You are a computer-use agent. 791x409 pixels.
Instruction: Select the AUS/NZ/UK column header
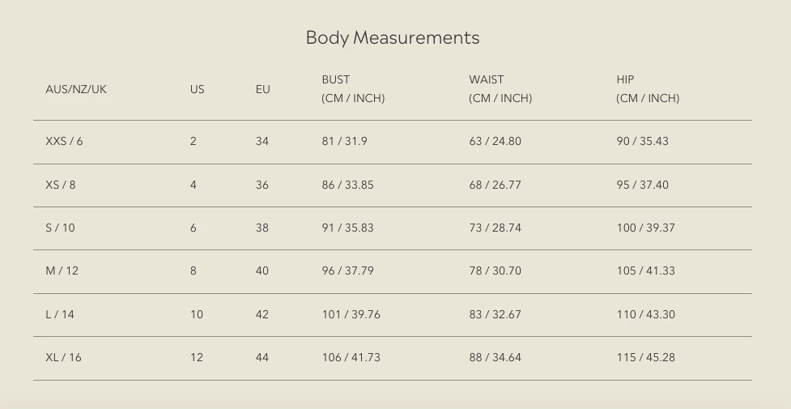click(x=76, y=89)
